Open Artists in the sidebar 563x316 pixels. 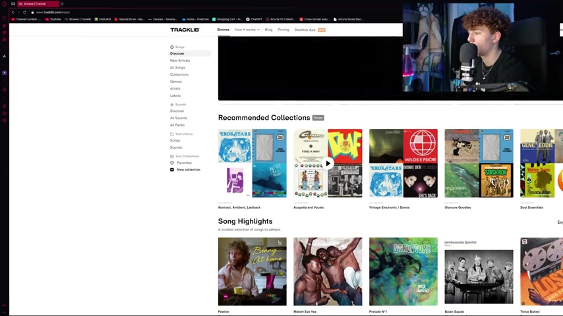coord(175,89)
